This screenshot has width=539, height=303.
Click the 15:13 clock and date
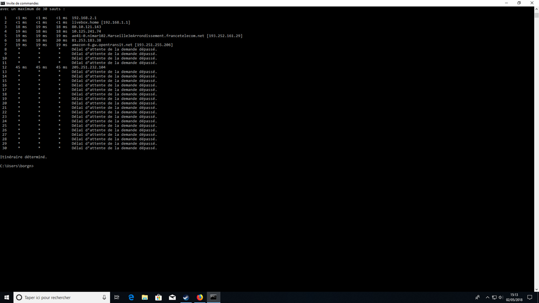click(x=514, y=298)
